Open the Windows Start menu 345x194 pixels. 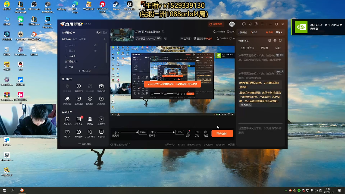tap(4, 190)
